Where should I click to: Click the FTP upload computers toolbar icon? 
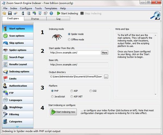pyautogui.click(x=34, y=13)
